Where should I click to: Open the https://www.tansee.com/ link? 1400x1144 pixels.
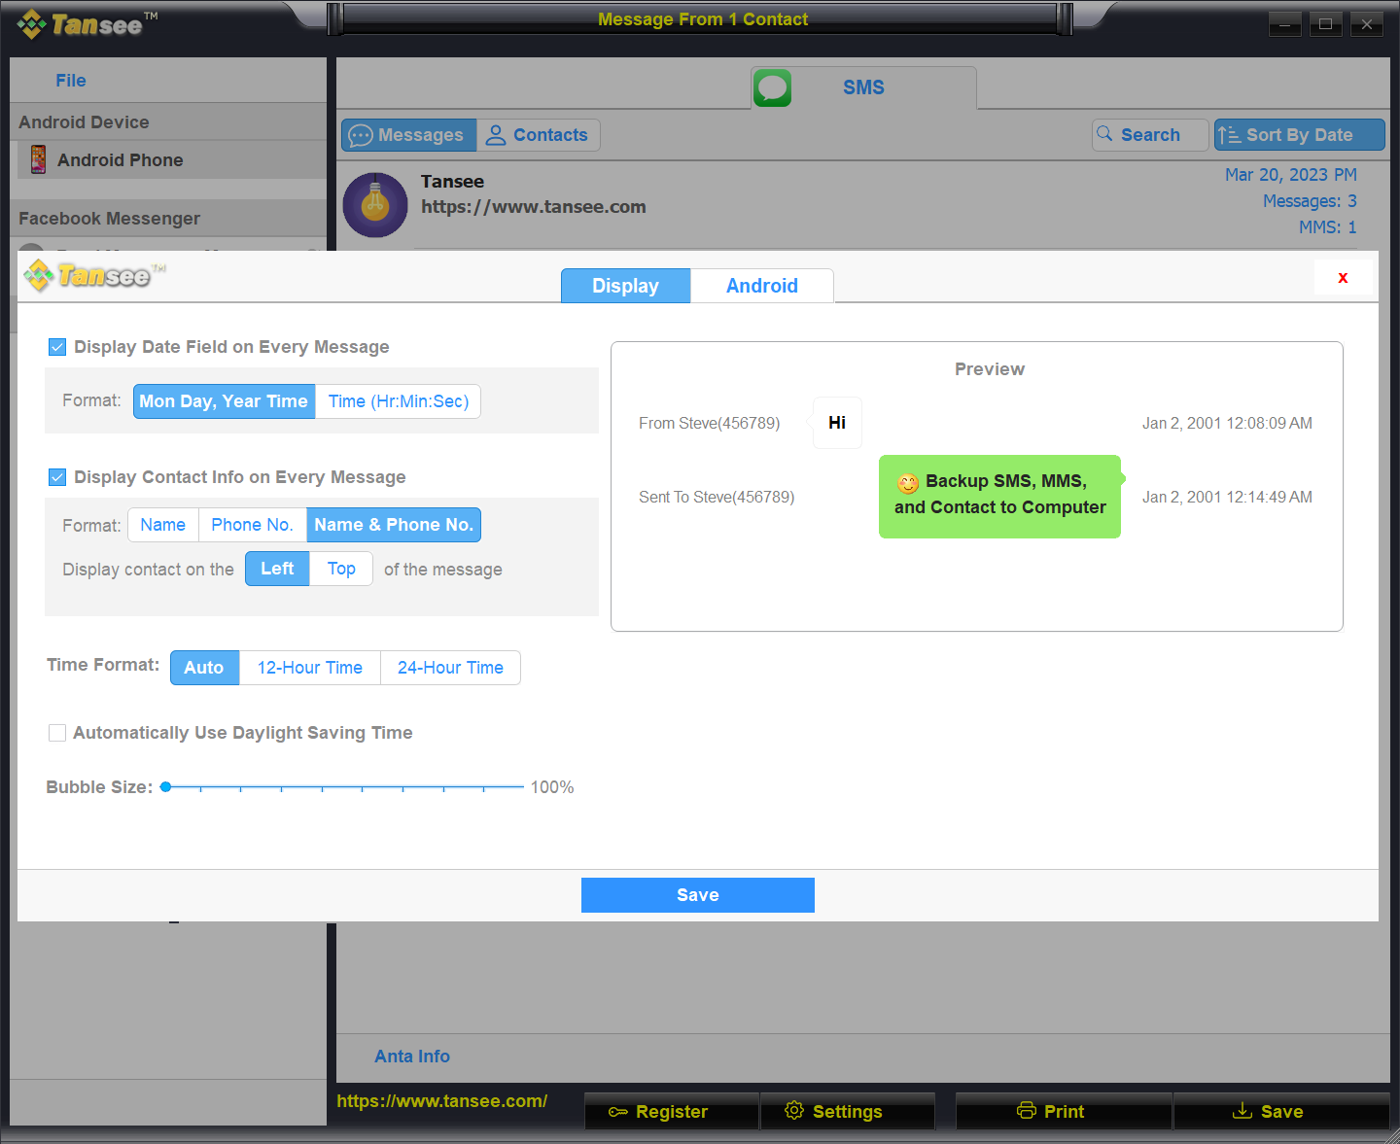pos(441,1101)
